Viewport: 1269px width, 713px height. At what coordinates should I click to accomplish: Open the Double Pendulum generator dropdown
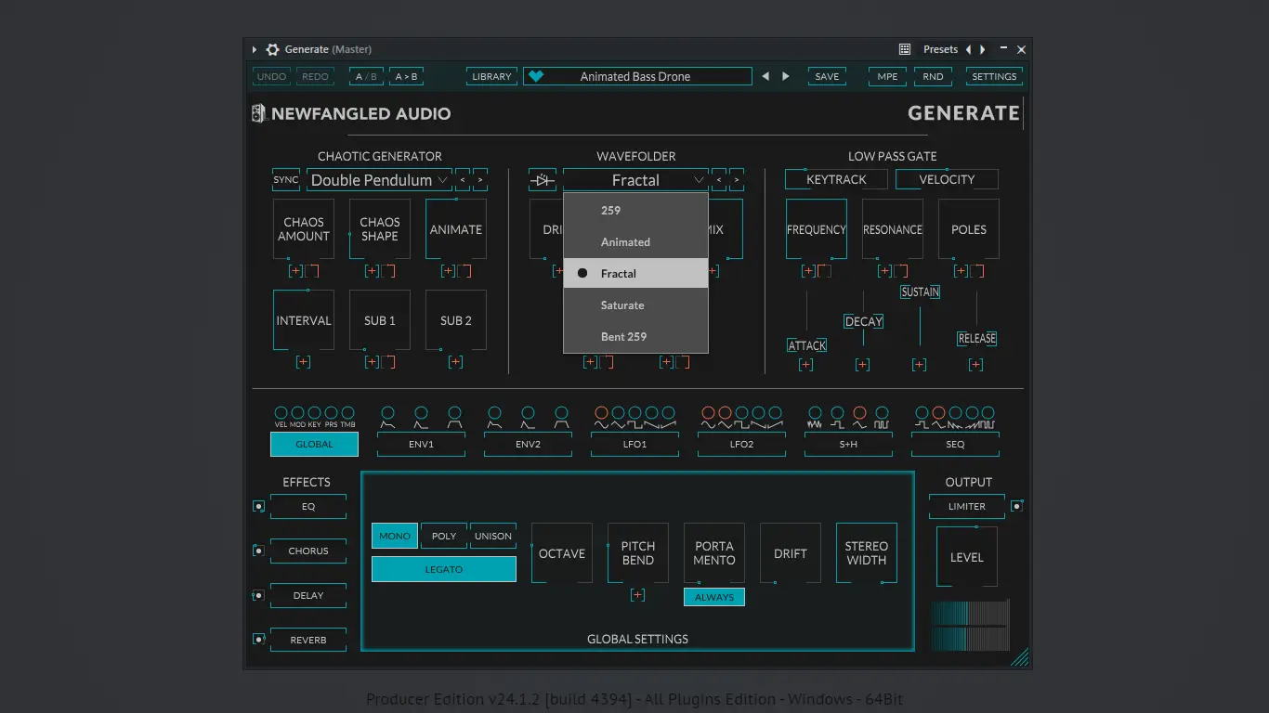(379, 180)
